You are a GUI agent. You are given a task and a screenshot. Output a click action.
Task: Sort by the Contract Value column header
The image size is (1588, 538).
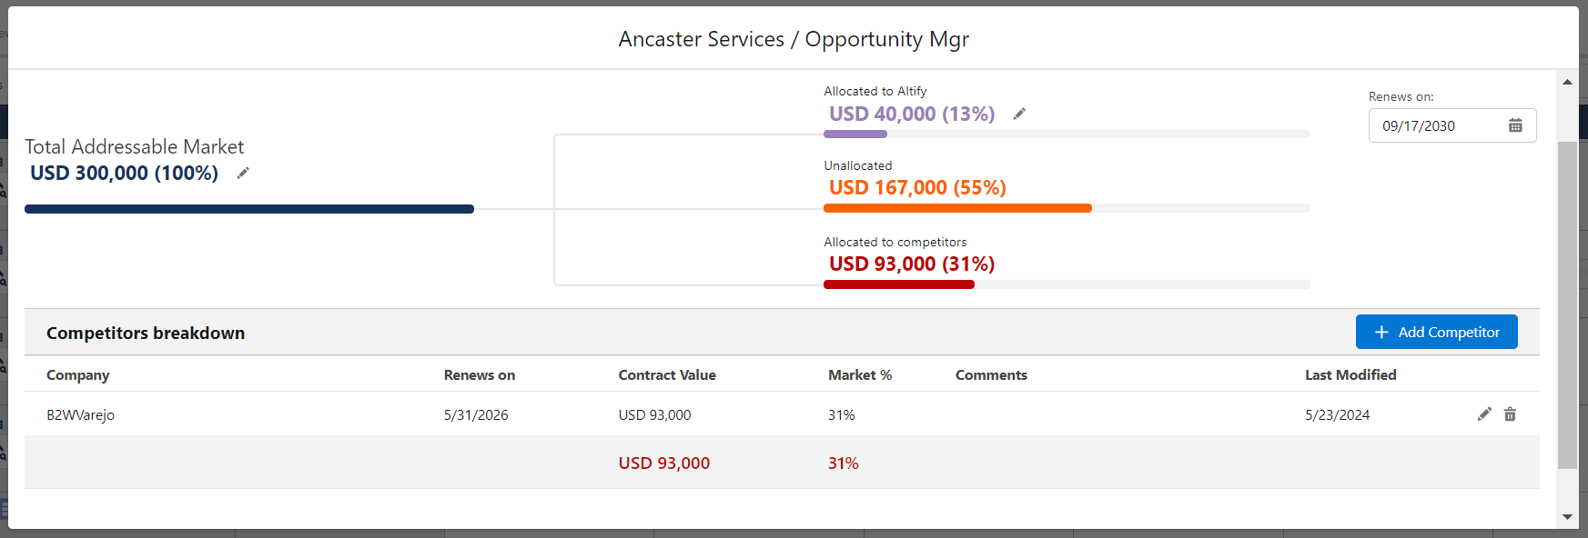[x=667, y=374]
